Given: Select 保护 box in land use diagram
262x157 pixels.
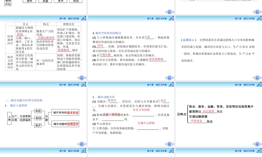Looking at the screenshot, I should click(x=38, y=125).
